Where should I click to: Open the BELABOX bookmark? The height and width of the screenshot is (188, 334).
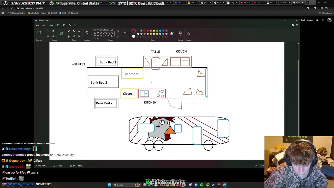[73, 13]
